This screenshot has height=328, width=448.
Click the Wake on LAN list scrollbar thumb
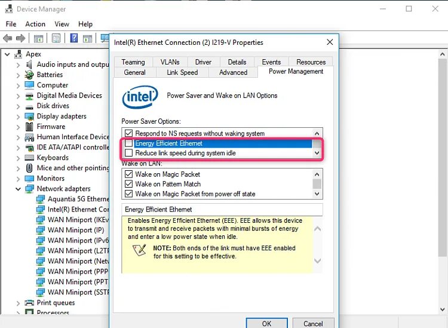(x=317, y=184)
